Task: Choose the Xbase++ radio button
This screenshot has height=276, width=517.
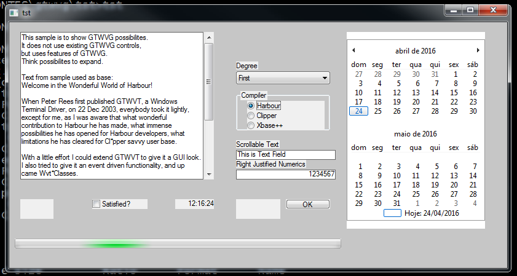Action: pyautogui.click(x=251, y=125)
